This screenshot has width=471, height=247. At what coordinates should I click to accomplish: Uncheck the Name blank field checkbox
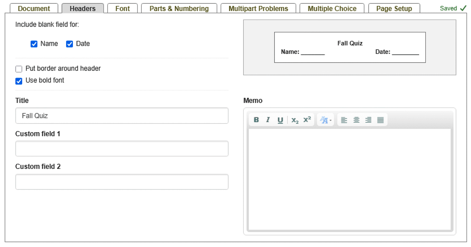[34, 44]
